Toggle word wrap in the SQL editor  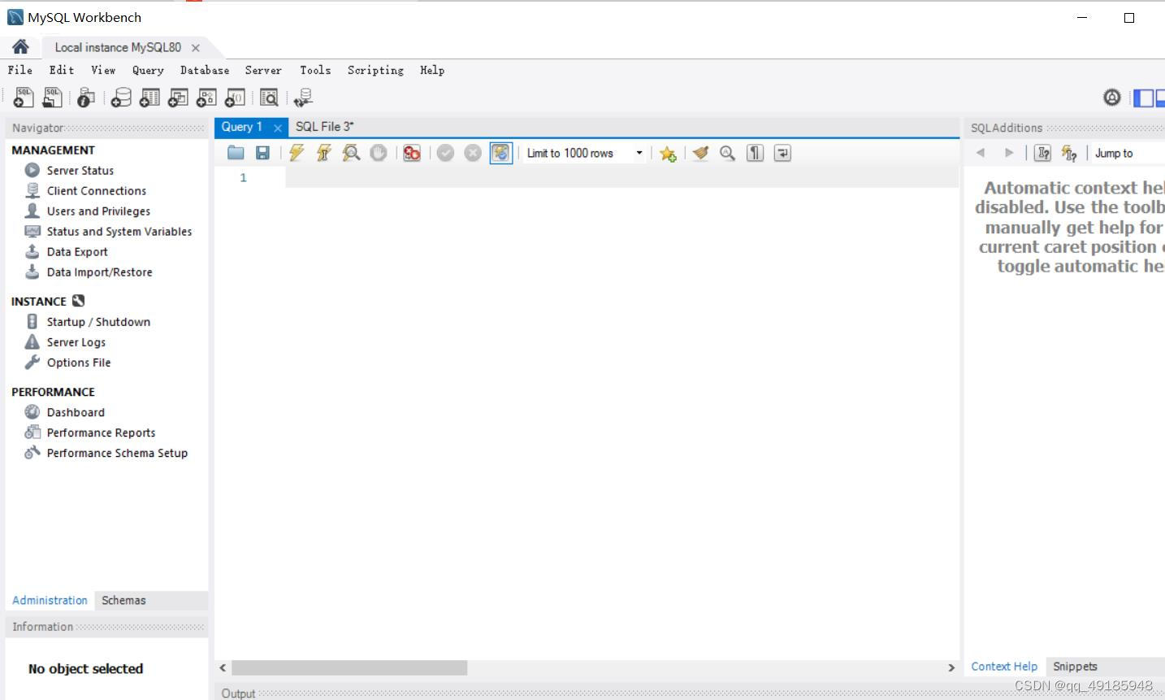click(781, 153)
